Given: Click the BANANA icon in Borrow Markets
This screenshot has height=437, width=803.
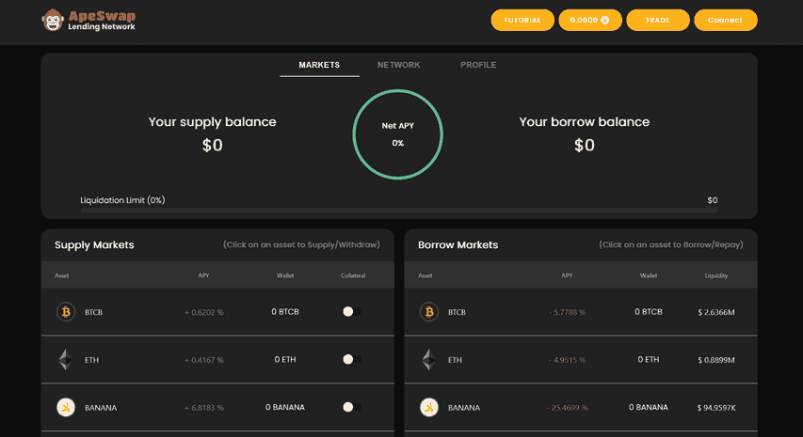Looking at the screenshot, I should [x=429, y=407].
